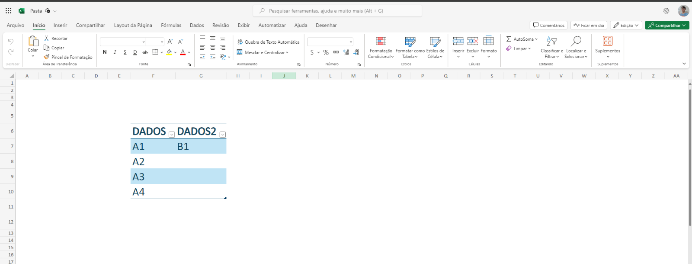Expand the number format combo box
Image resolution: width=692 pixels, height=264 pixels.
tap(351, 42)
